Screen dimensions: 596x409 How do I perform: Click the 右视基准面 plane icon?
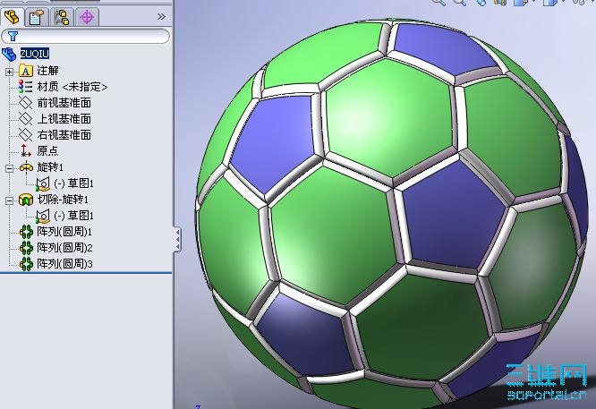coord(25,134)
